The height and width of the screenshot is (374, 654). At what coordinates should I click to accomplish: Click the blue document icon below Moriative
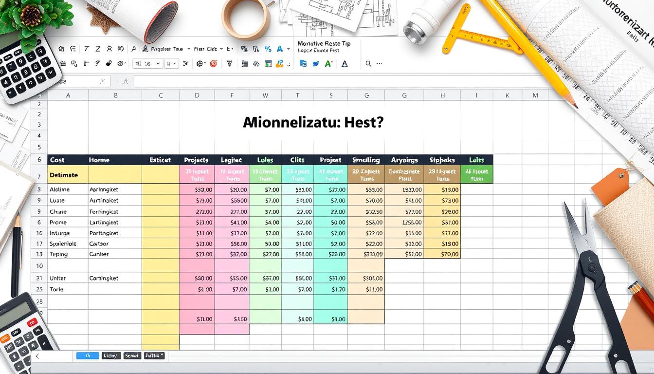point(303,63)
